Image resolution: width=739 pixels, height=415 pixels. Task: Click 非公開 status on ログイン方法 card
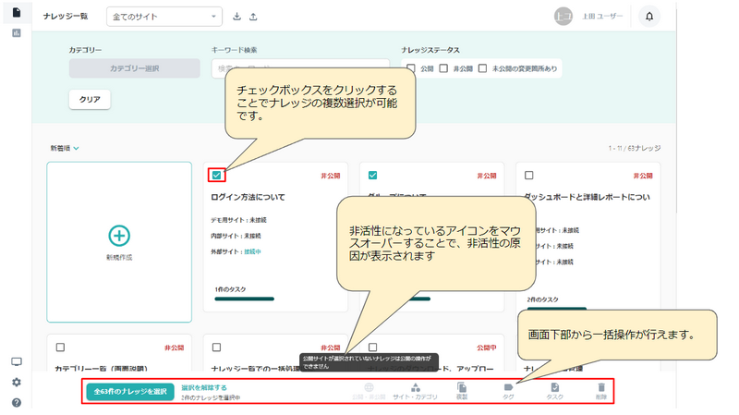click(x=331, y=176)
